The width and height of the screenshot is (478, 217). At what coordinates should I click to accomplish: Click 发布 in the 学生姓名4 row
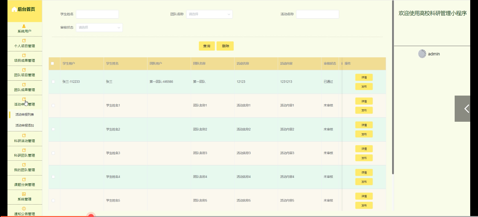tap(364, 182)
